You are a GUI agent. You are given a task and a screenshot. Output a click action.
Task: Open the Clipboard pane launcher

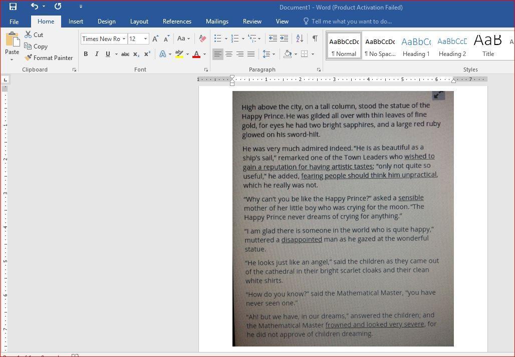(74, 70)
